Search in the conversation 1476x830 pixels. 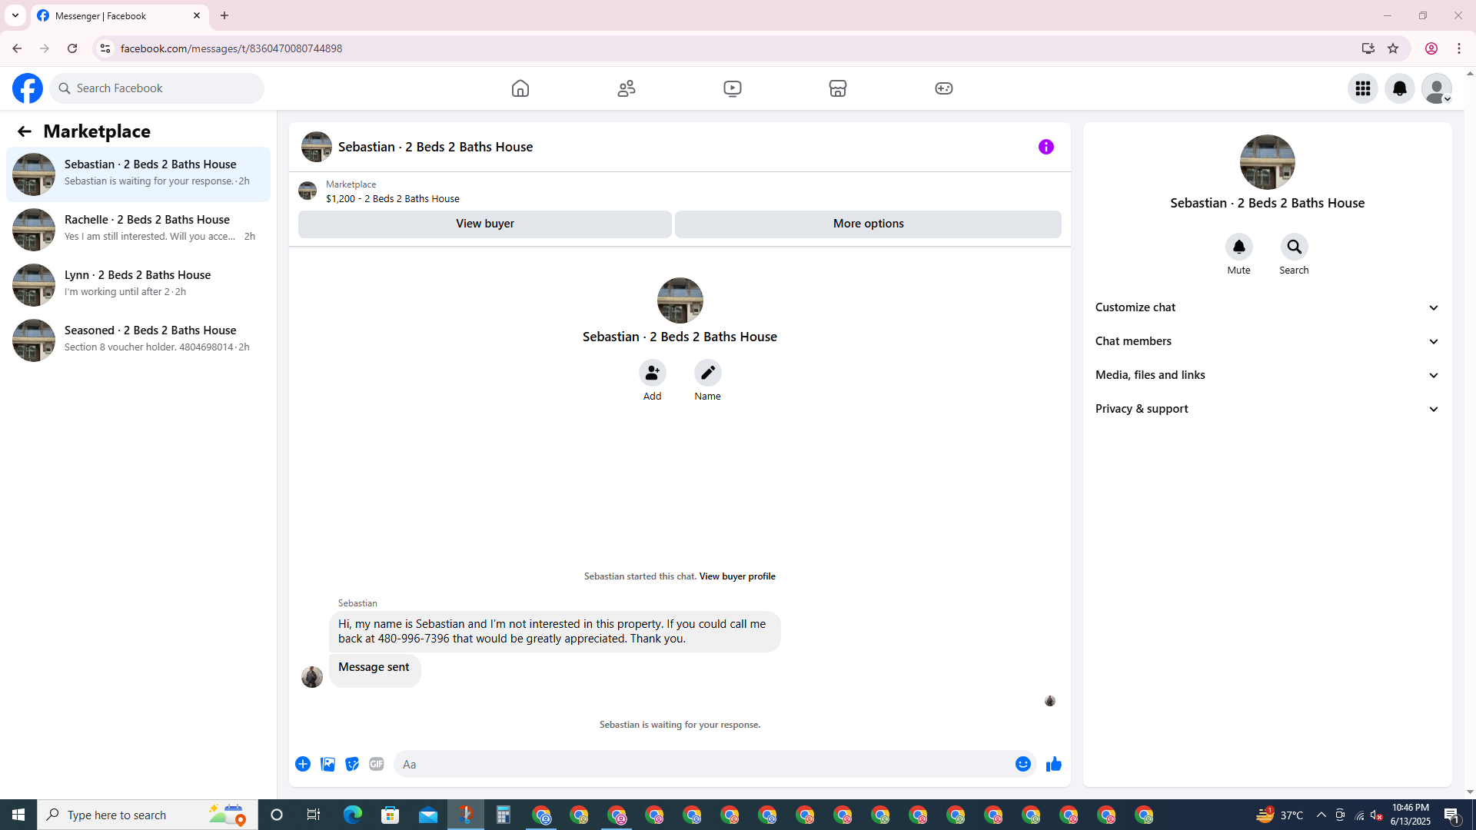(1295, 247)
